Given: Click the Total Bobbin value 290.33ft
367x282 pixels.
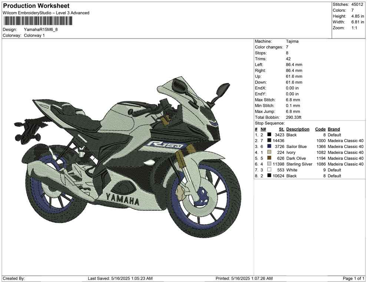Looking at the screenshot, I should 294,117.
